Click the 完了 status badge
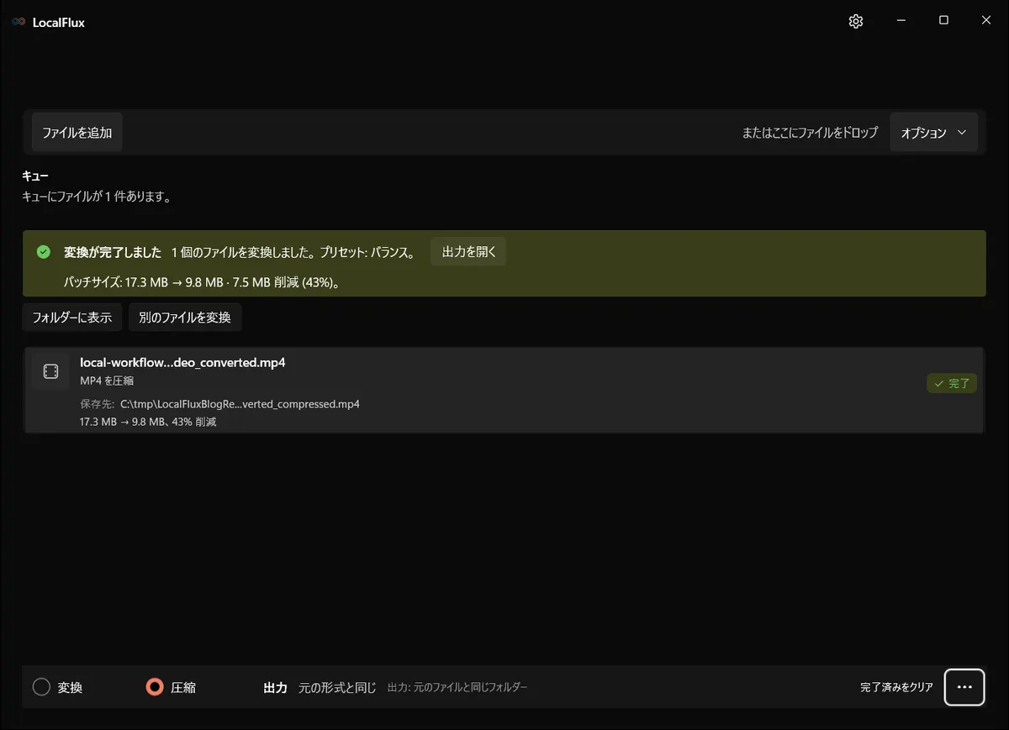Screen dimensions: 1009x730 pos(952,383)
